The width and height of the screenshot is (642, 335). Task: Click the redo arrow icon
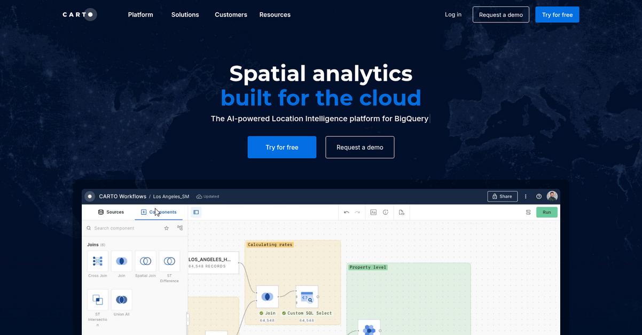[x=357, y=212]
